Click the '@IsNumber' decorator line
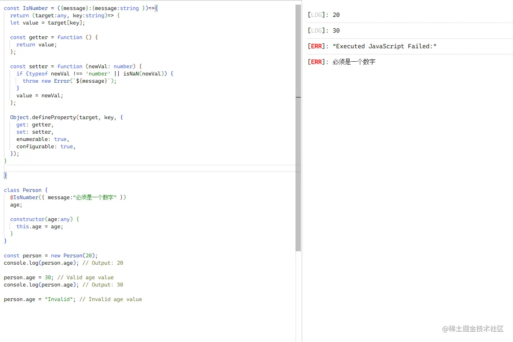The height and width of the screenshot is (342, 513). pos(68,197)
